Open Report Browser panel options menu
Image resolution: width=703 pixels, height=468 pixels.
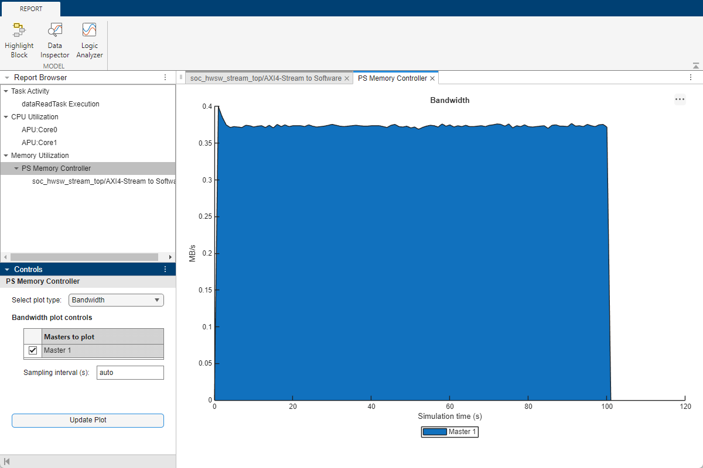[165, 78]
